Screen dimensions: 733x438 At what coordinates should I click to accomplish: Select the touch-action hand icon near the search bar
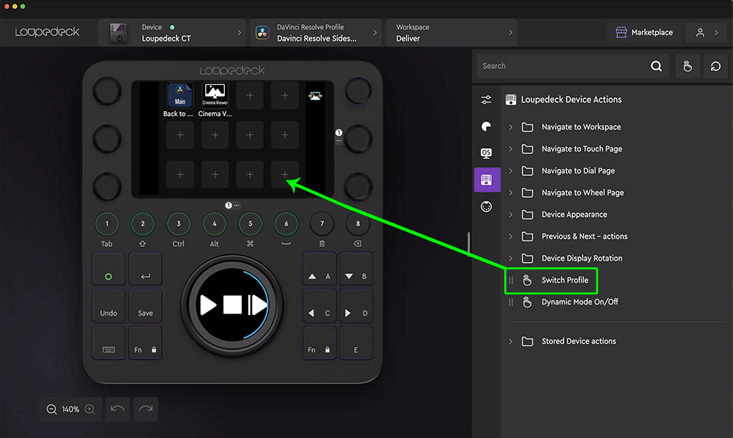[688, 66]
